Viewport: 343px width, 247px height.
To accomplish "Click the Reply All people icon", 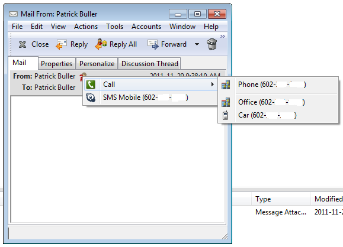I will pyautogui.click(x=101, y=44).
